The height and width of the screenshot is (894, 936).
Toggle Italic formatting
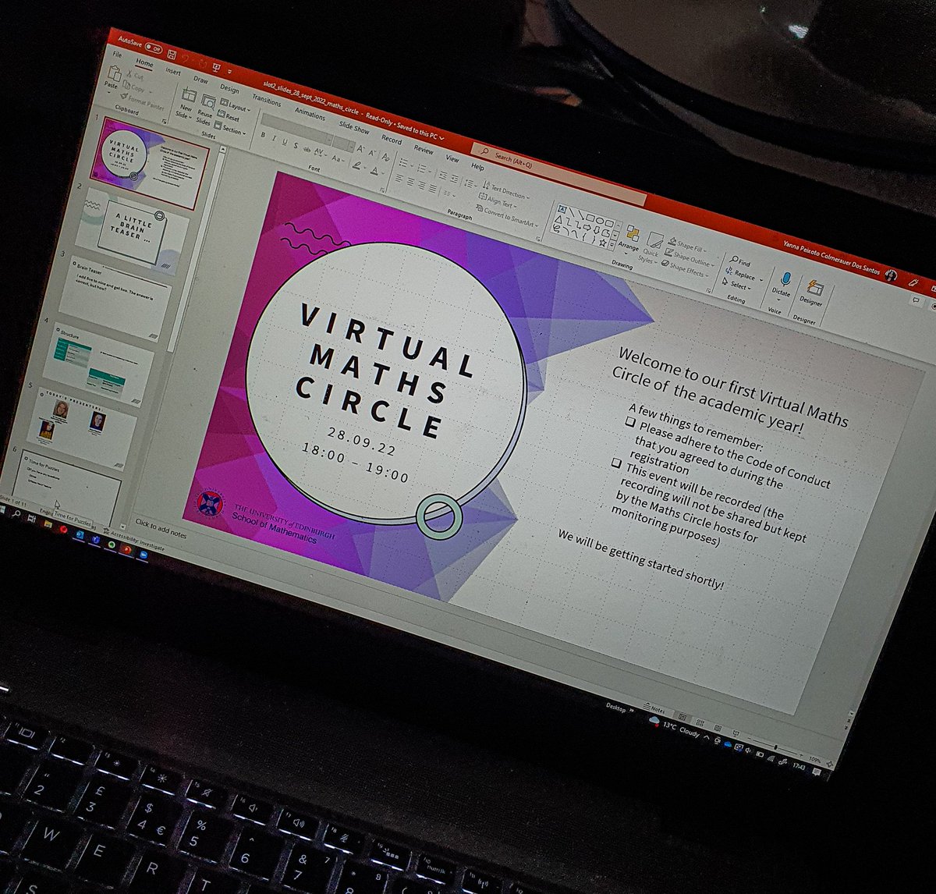pos(274,138)
